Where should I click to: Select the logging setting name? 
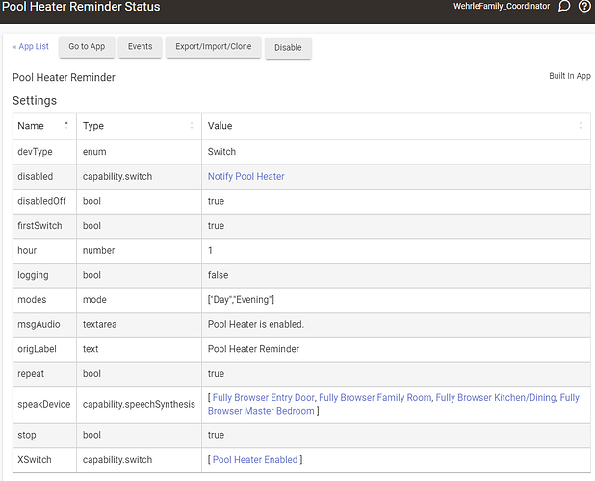[33, 275]
